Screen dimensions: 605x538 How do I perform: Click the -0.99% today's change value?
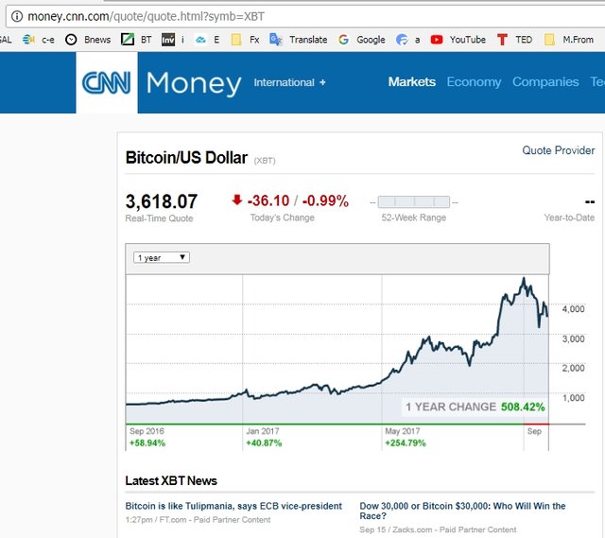[325, 200]
